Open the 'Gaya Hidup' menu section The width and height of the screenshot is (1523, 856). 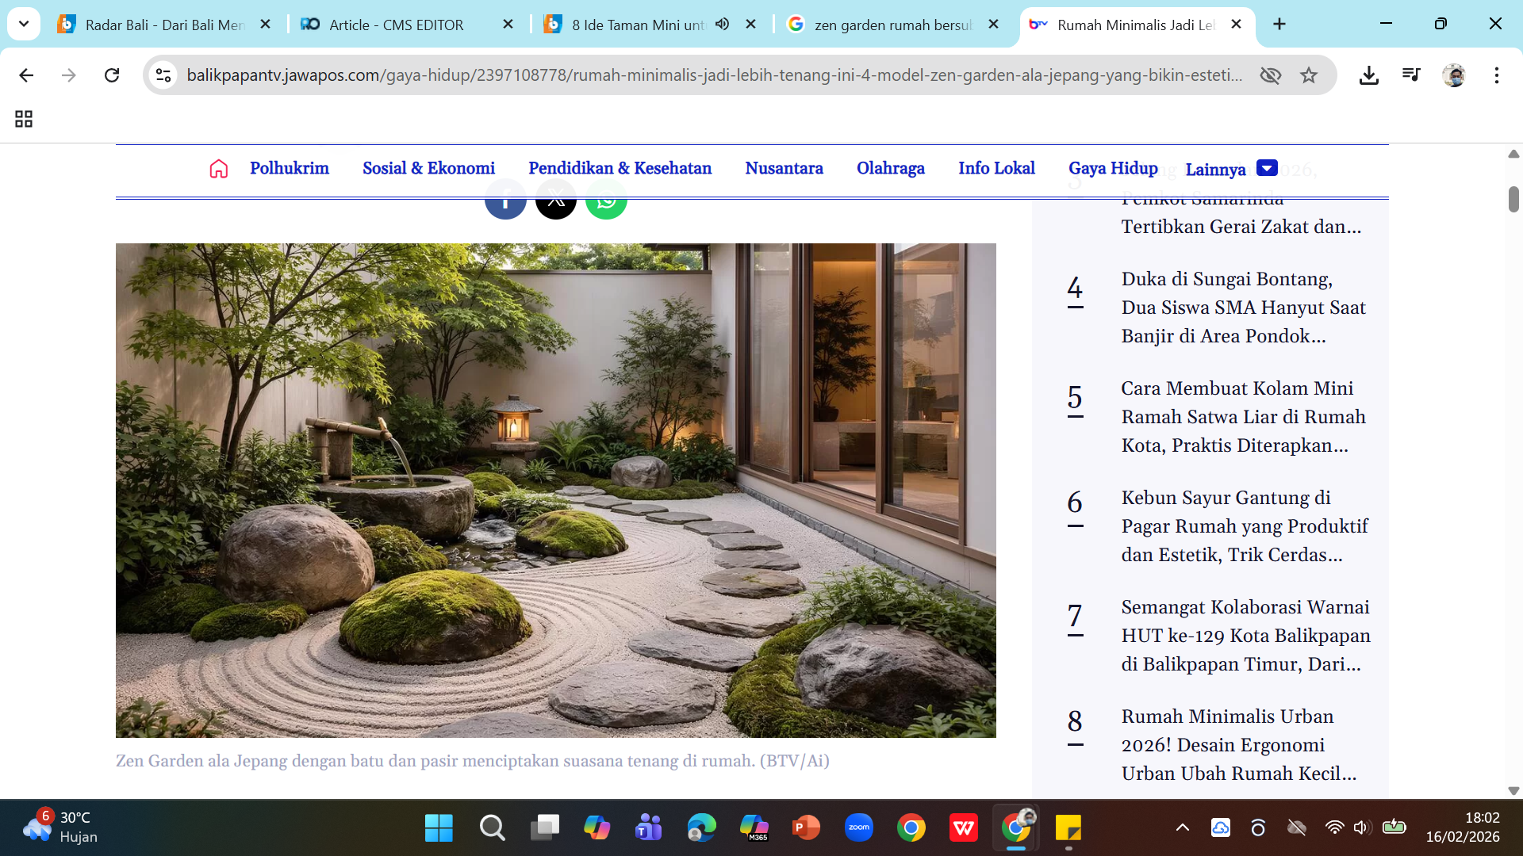click(1113, 168)
